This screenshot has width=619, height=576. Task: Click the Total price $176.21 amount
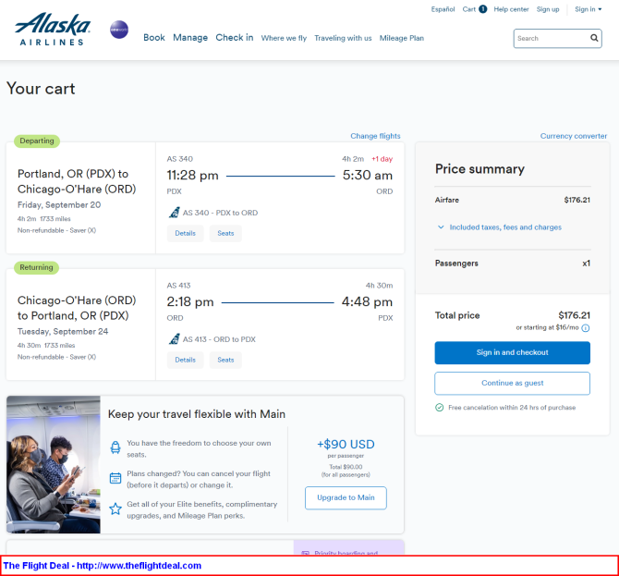coord(574,315)
